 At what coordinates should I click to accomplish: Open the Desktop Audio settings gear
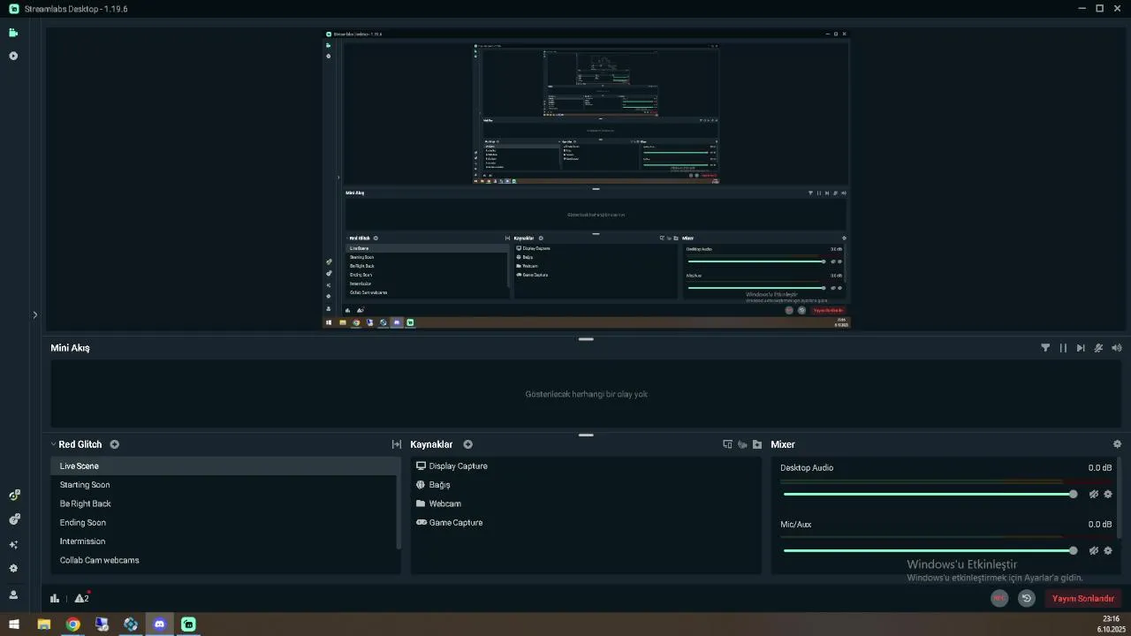pos(1108,495)
